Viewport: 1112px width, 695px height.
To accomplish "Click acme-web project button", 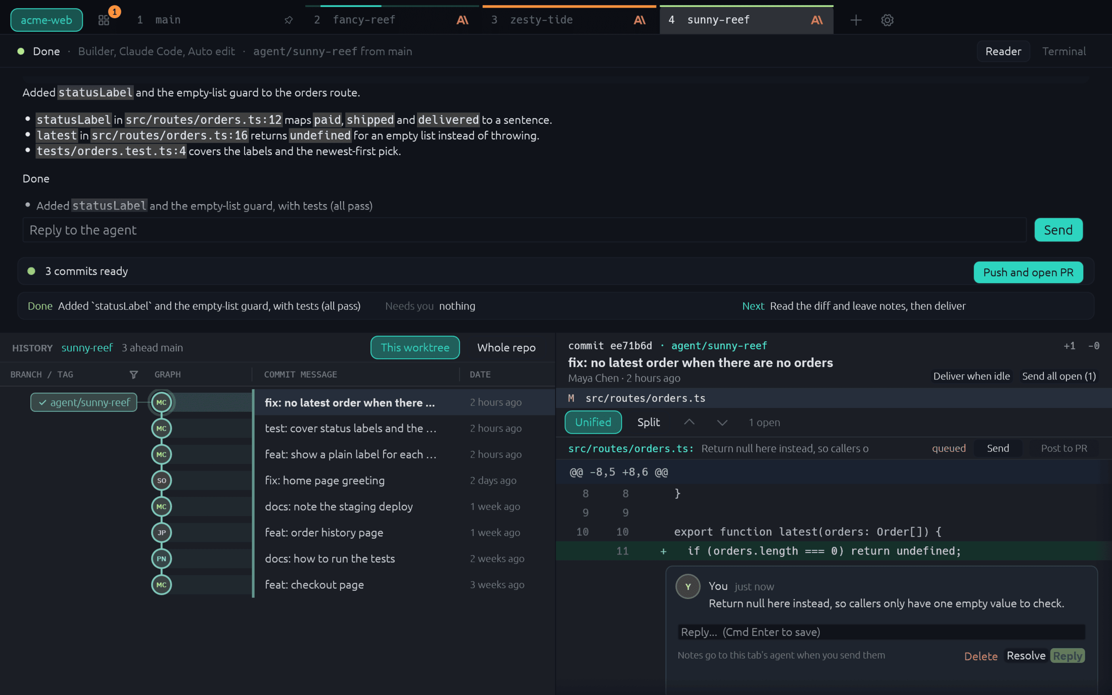I will [x=47, y=20].
